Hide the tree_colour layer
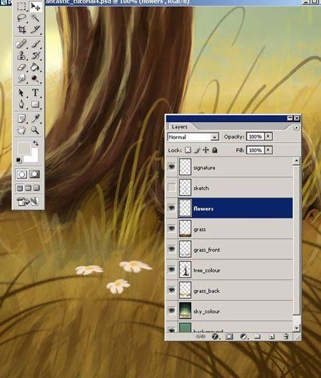This screenshot has height=378, width=321. (x=172, y=269)
